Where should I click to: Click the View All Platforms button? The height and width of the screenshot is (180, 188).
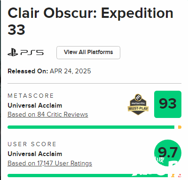point(88,53)
